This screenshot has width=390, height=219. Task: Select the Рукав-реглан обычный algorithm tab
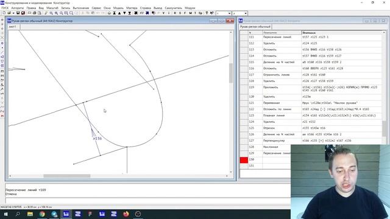(255, 27)
